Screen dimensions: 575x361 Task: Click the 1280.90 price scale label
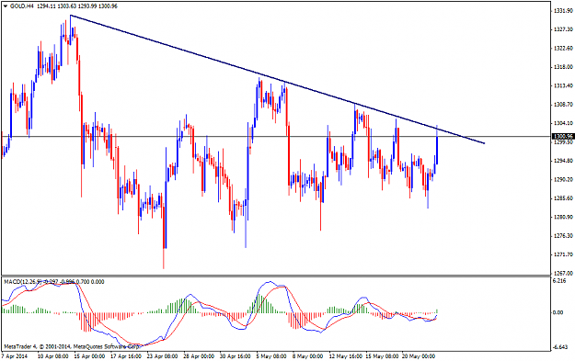(x=564, y=217)
